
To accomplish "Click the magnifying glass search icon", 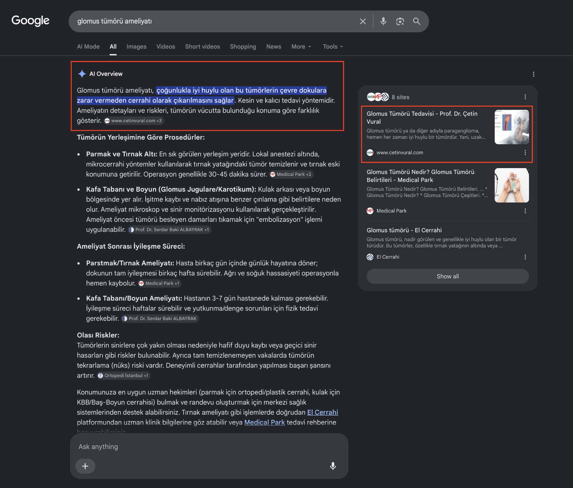I will click(417, 21).
